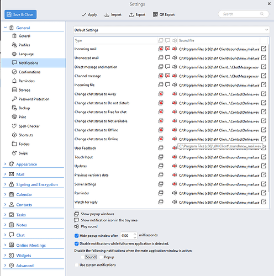274x276 pixels.
Task: Expand the Mail section
Action: [5, 174]
